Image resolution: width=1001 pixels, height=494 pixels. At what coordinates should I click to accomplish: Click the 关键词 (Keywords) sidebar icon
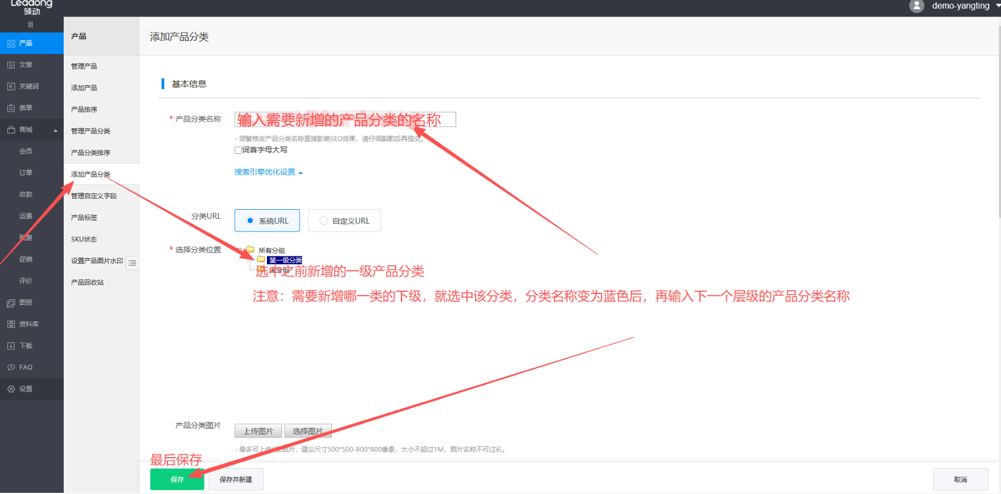[11, 87]
